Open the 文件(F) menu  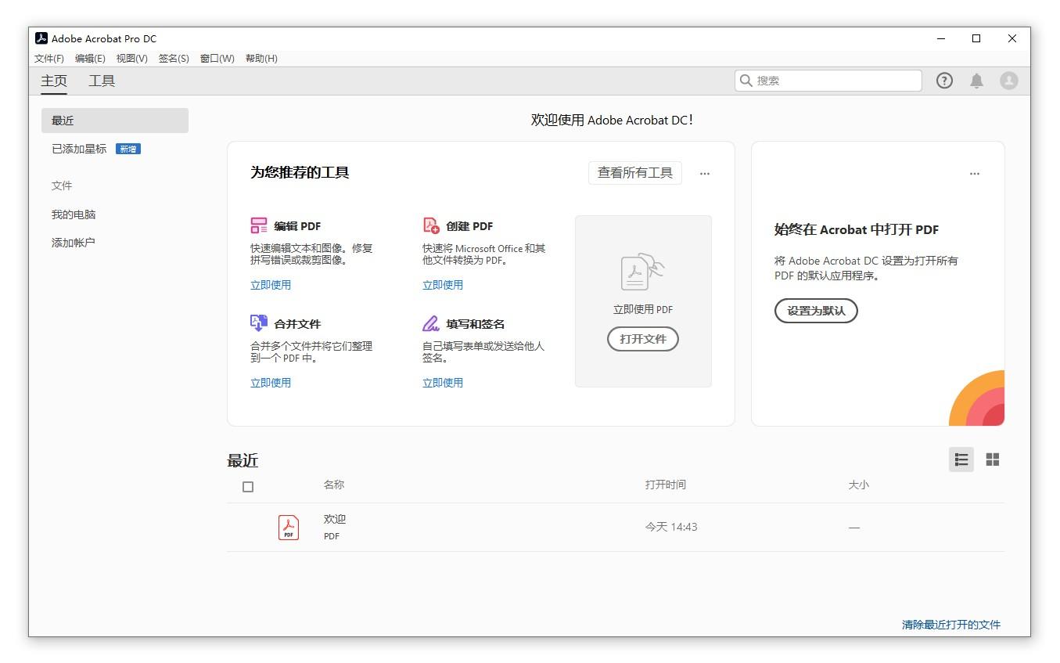coord(48,58)
